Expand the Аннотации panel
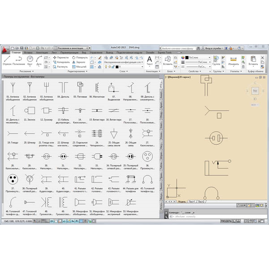 [x=153, y=71]
